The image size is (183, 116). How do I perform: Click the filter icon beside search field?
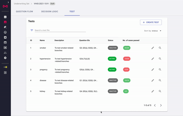[32, 30]
